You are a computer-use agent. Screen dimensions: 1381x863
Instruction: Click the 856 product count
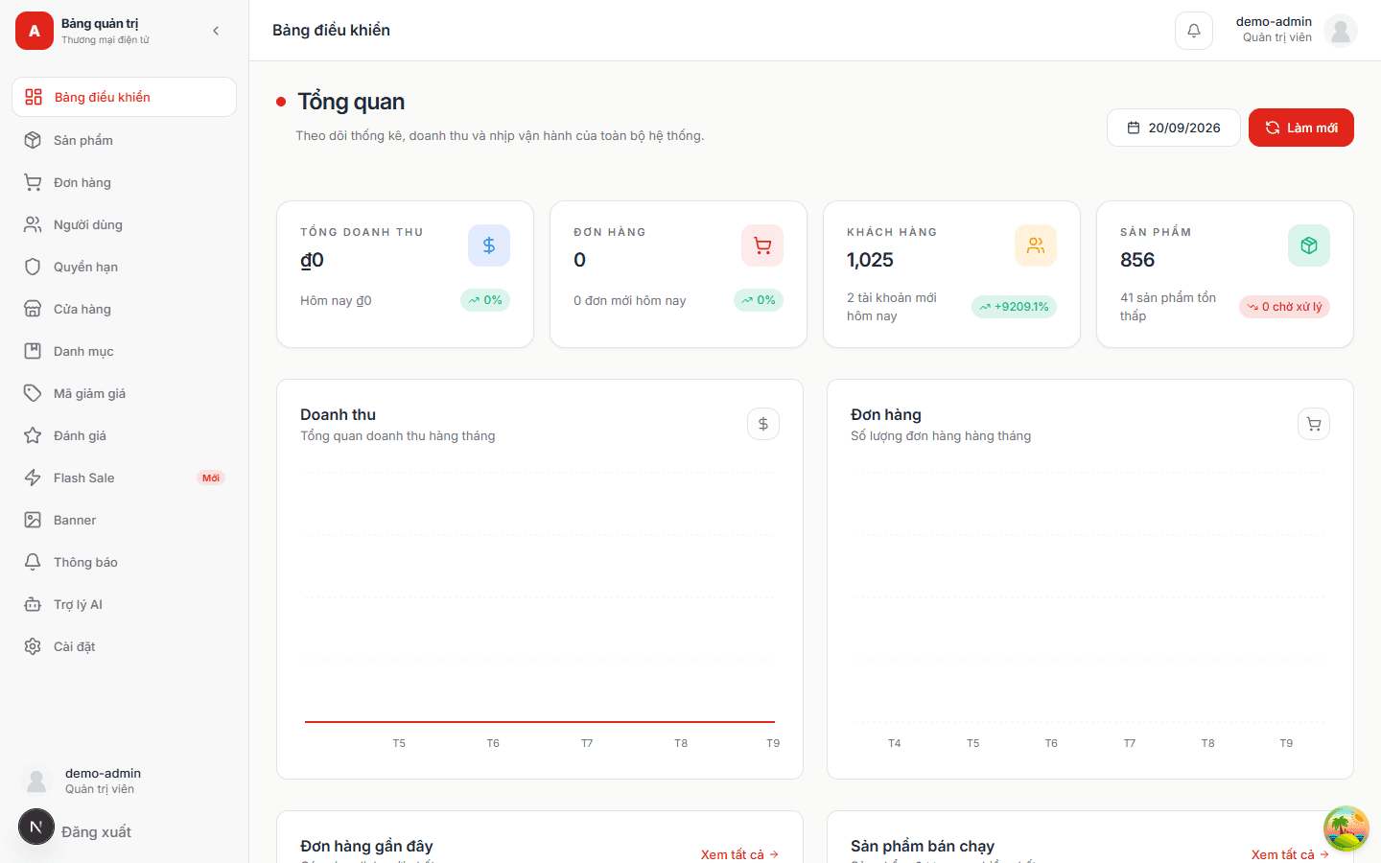[x=1137, y=260]
